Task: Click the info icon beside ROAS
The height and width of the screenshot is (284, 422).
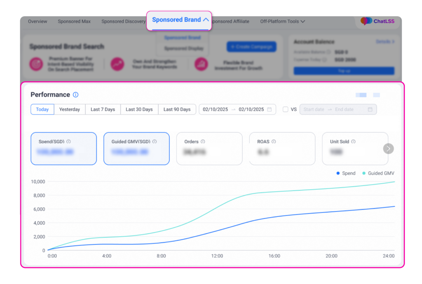Action: 274,141
